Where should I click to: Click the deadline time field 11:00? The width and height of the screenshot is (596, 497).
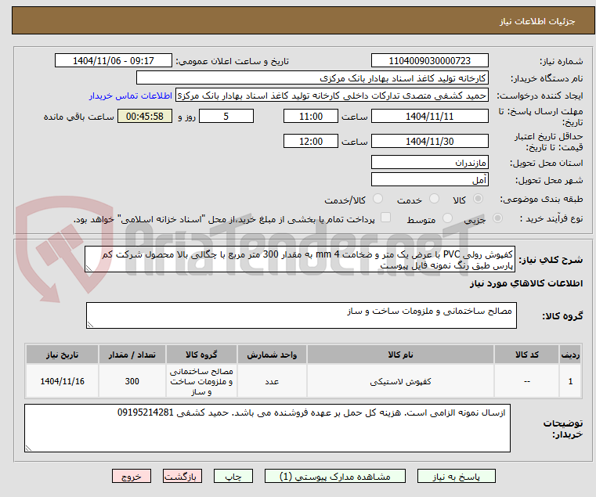point(311,117)
